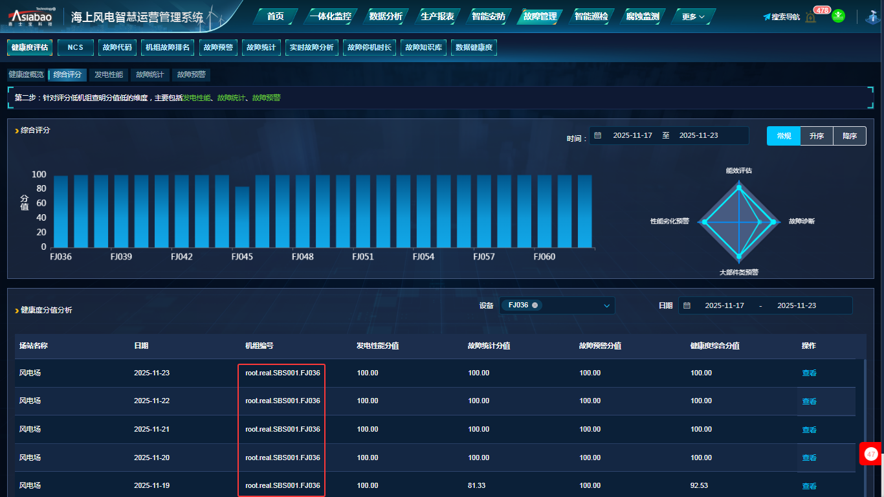This screenshot has width=884, height=497.
Task: Open the wind turbine 3D icon
Action: (x=872, y=17)
